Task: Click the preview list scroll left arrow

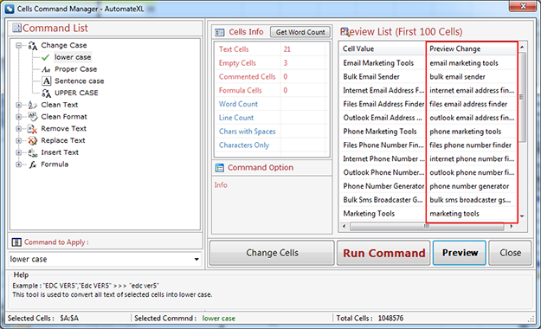Action: click(x=344, y=227)
